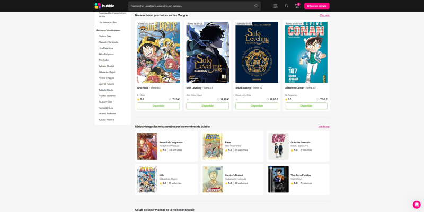Select author Sylvain Chollet in sidebar
The image size is (424, 212).
(106, 66)
